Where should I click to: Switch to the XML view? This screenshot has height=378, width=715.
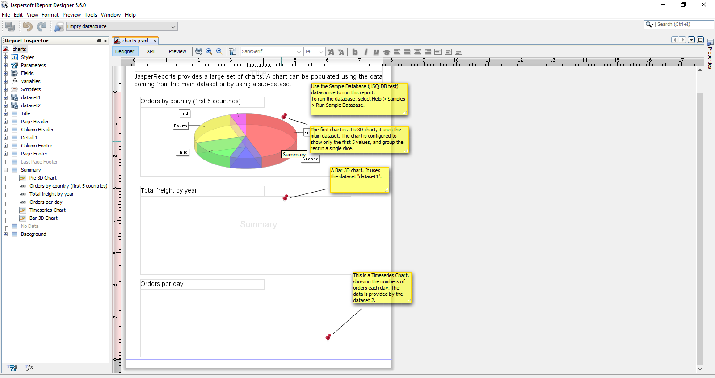(151, 51)
